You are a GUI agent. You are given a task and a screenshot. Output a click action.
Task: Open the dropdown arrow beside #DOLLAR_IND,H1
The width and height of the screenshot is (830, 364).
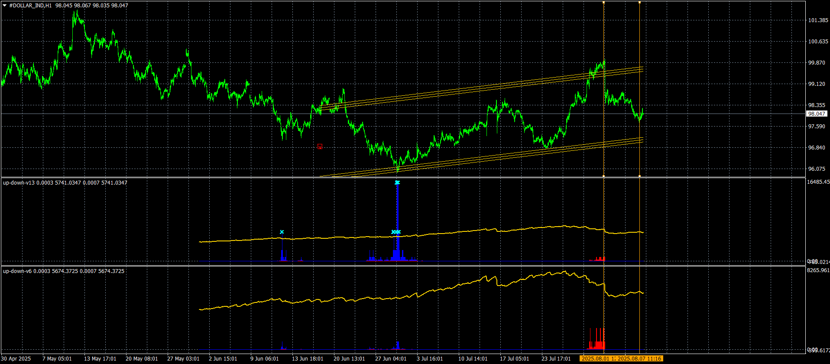[x=4, y=6]
